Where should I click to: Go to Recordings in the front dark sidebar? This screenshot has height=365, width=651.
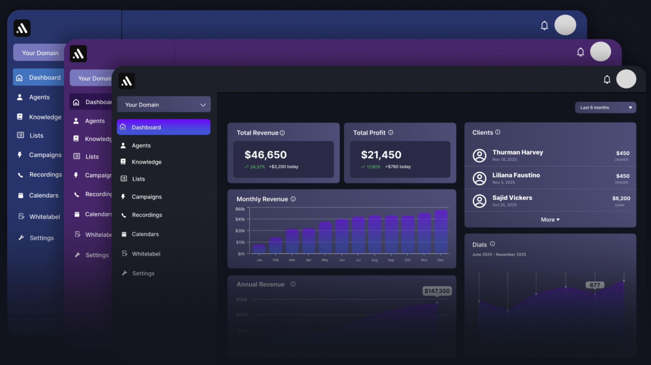coord(147,215)
